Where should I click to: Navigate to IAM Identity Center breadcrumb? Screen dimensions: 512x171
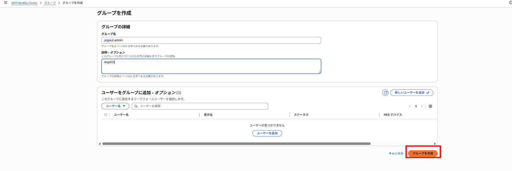(24, 3)
